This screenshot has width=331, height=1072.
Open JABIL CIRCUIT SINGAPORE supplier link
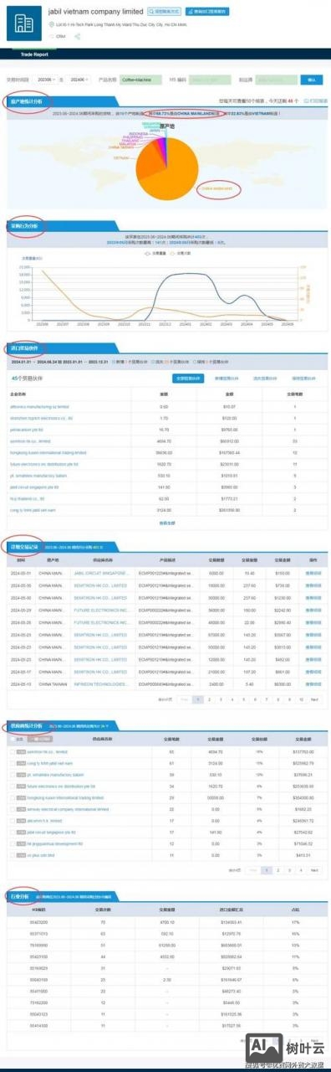[x=100, y=573]
